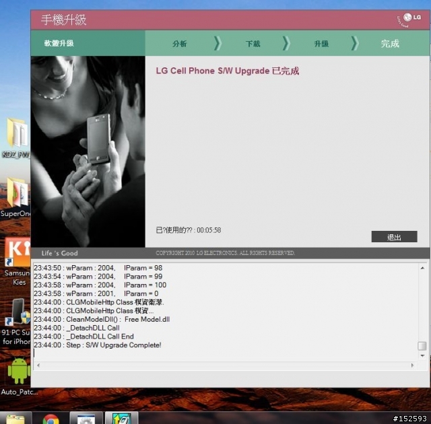This screenshot has height=424, width=431.
Task: Launch 91 PC Suite for iPhone shortcut
Action: pyautogui.click(x=16, y=322)
